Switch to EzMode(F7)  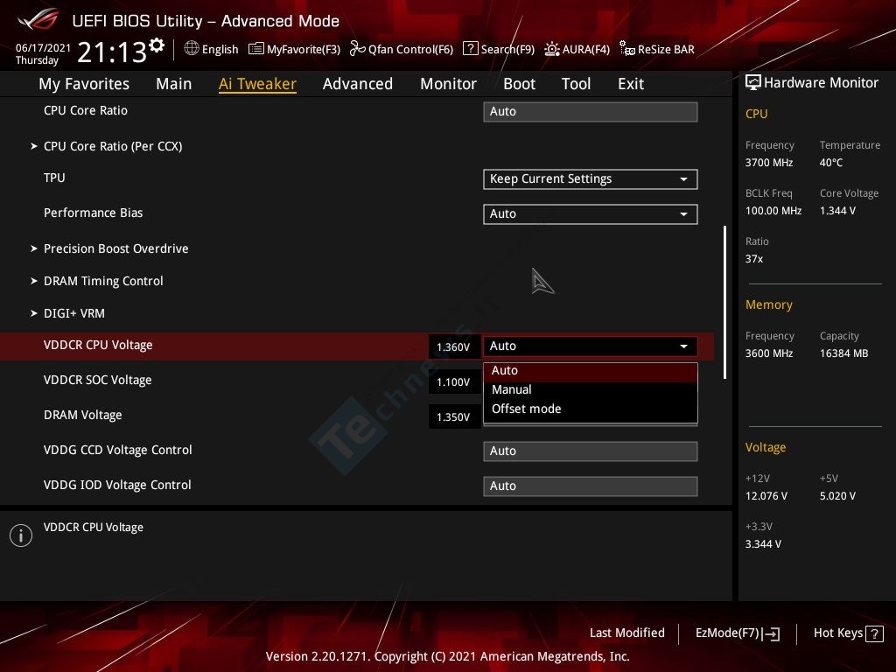tap(737, 633)
